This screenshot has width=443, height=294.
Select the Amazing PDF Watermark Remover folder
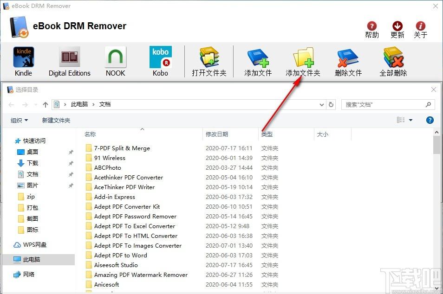(137, 275)
